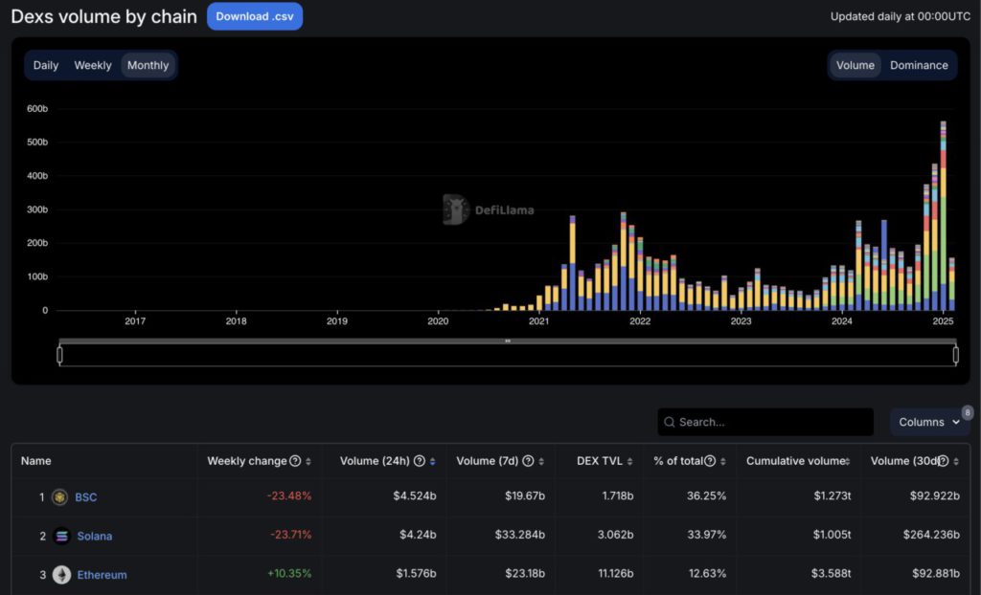Open the Columns dropdown
Viewport: 981px width, 595px height.
coord(928,422)
